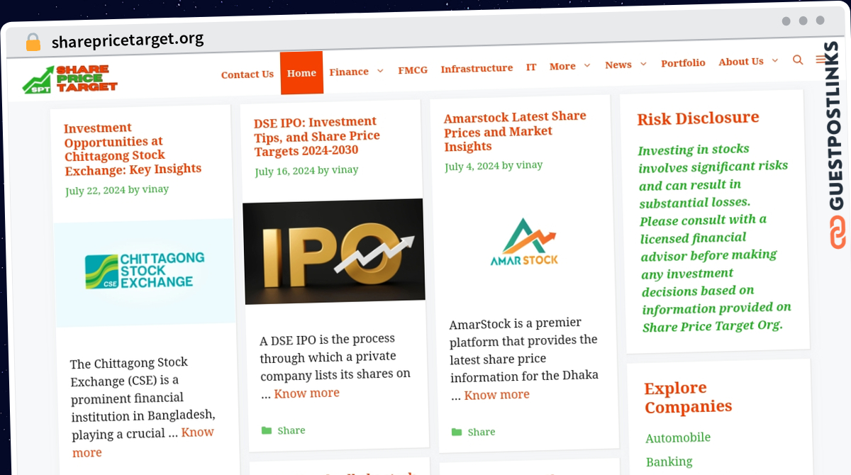Click the Amar Stock logo image
The image size is (851, 475).
(524, 243)
